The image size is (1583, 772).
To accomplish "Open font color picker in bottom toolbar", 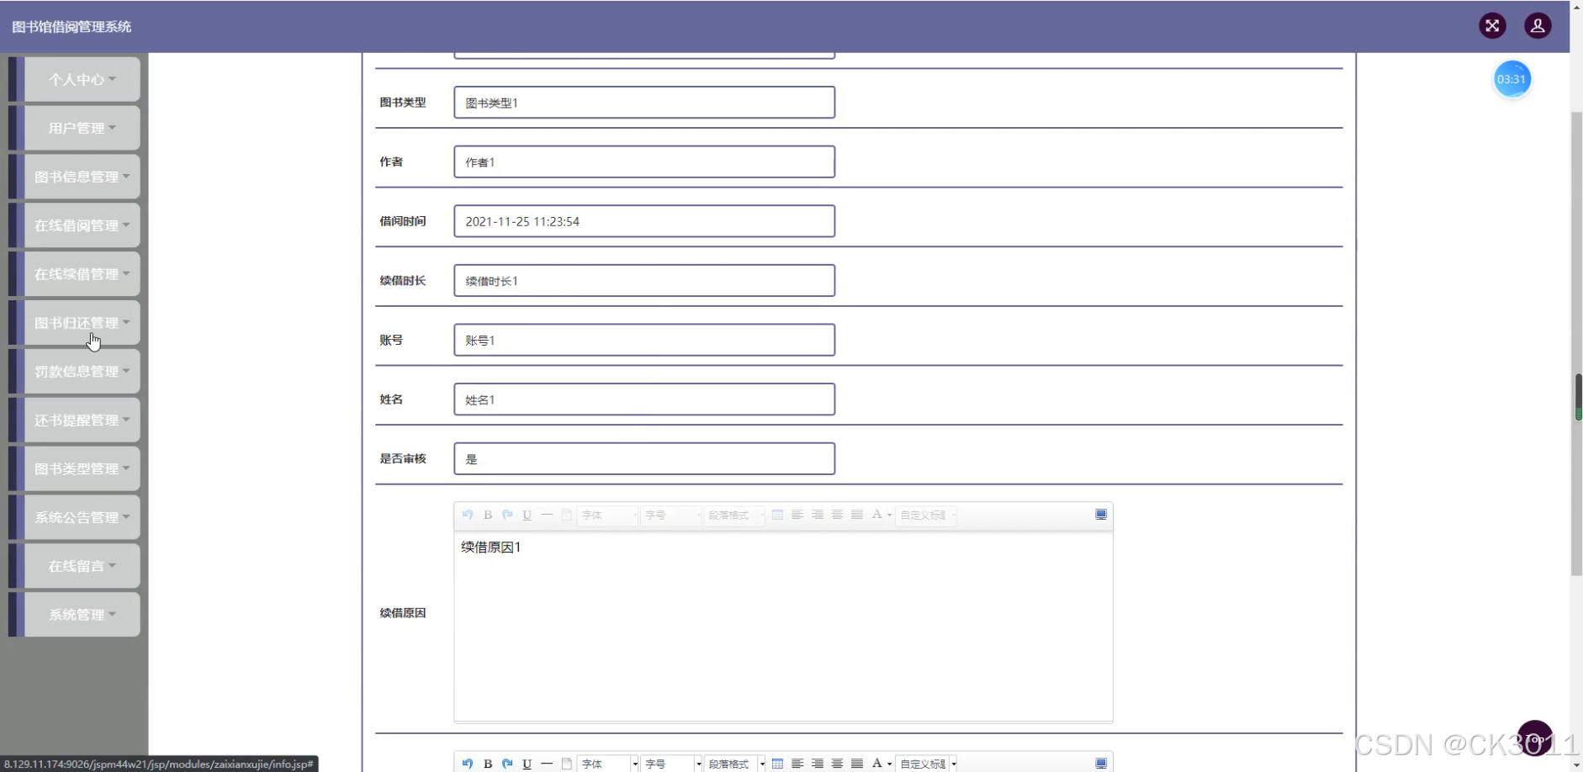I will pyautogui.click(x=881, y=764).
